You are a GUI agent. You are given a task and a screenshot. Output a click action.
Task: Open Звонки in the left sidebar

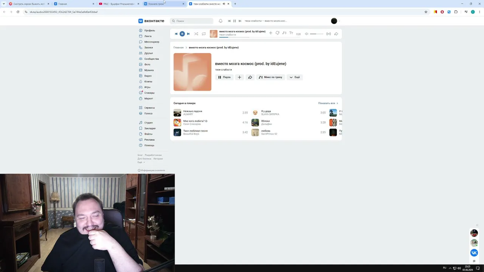coord(149,48)
